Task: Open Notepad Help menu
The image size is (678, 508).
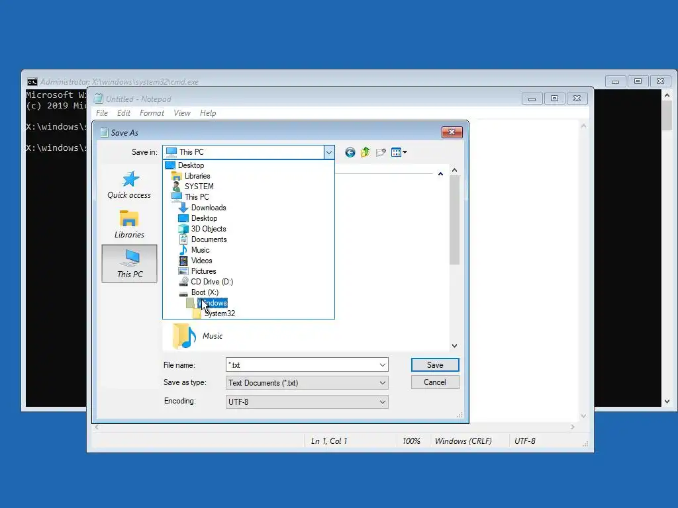Action: click(x=208, y=113)
